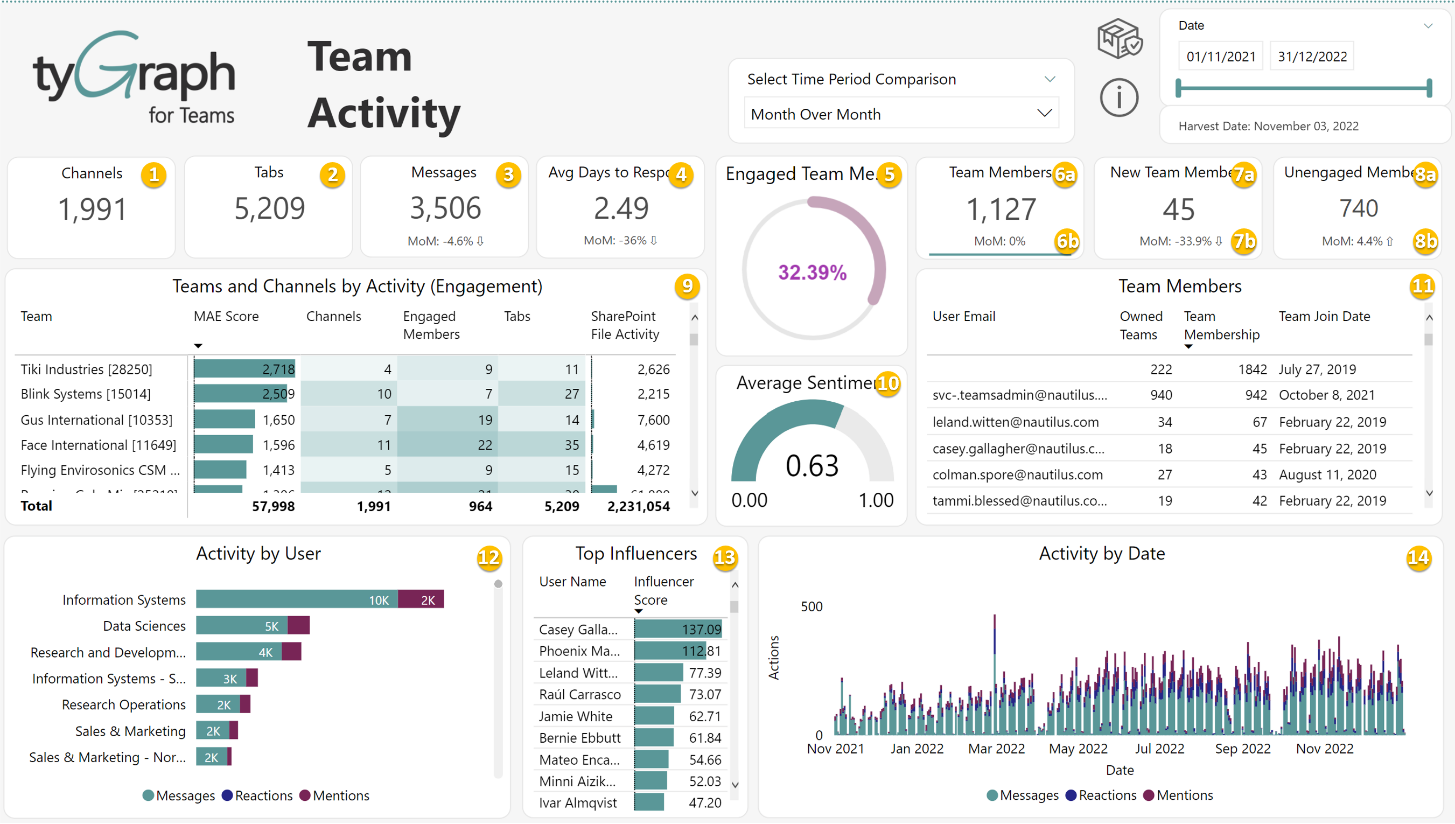Select leland.witten@nautilus.com row
This screenshot has height=824, width=1455.
pos(1015,422)
